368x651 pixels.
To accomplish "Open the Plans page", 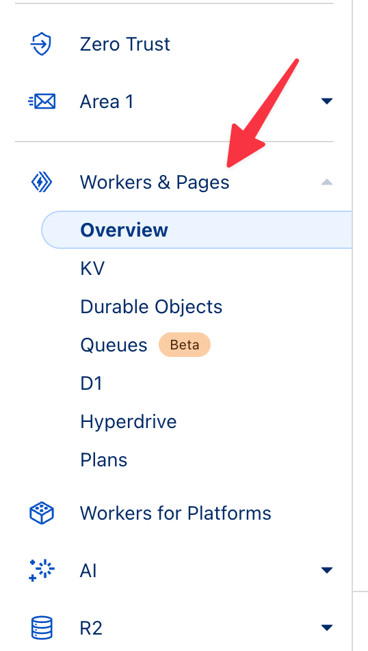I will [x=104, y=460].
